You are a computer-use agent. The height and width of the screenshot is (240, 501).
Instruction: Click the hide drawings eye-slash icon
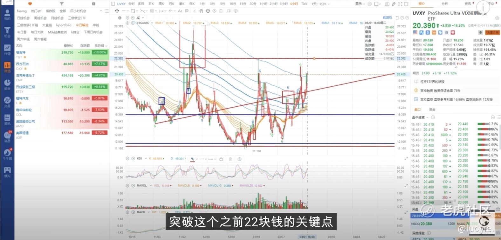(214, 11)
